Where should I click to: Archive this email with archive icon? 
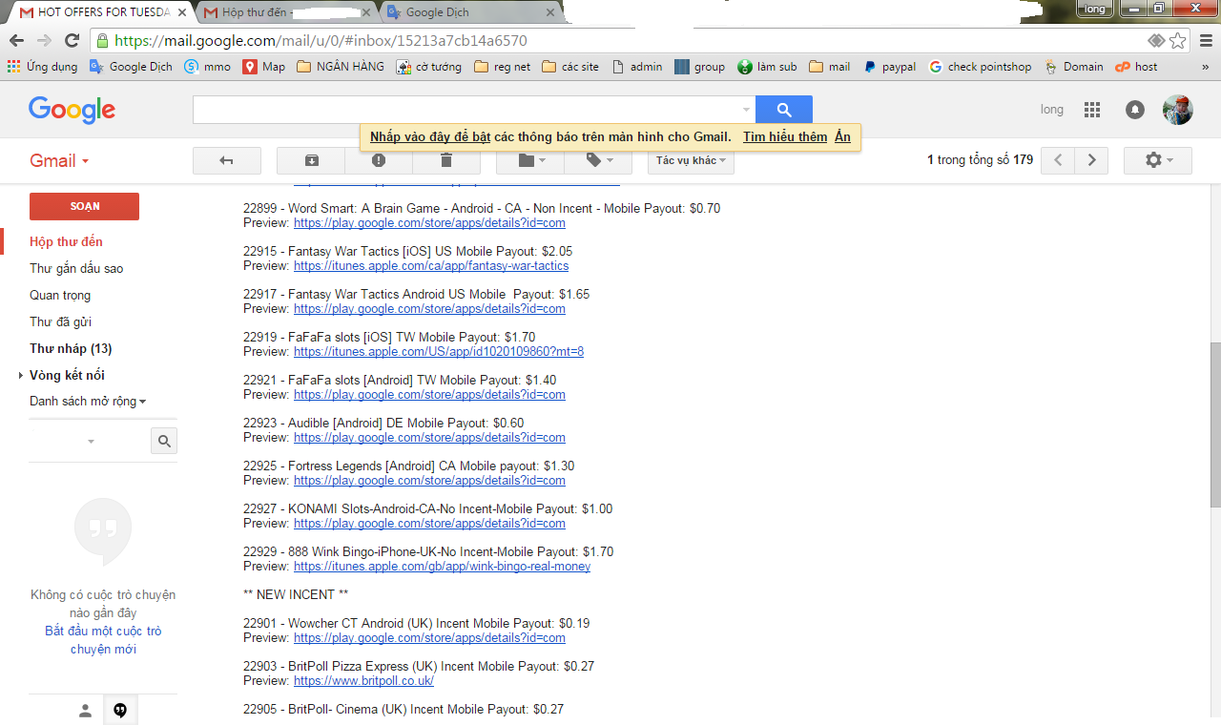(x=311, y=160)
